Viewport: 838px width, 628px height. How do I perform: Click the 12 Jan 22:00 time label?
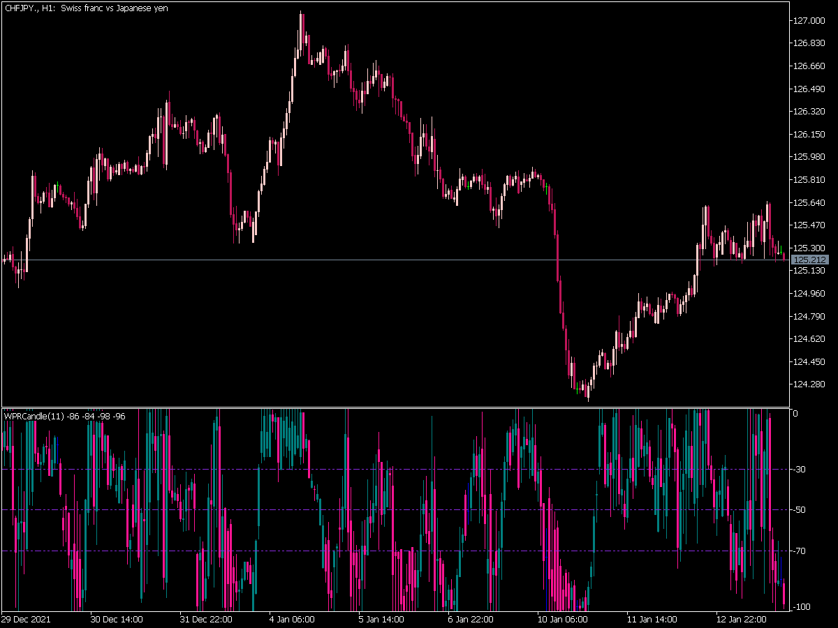coord(742,619)
